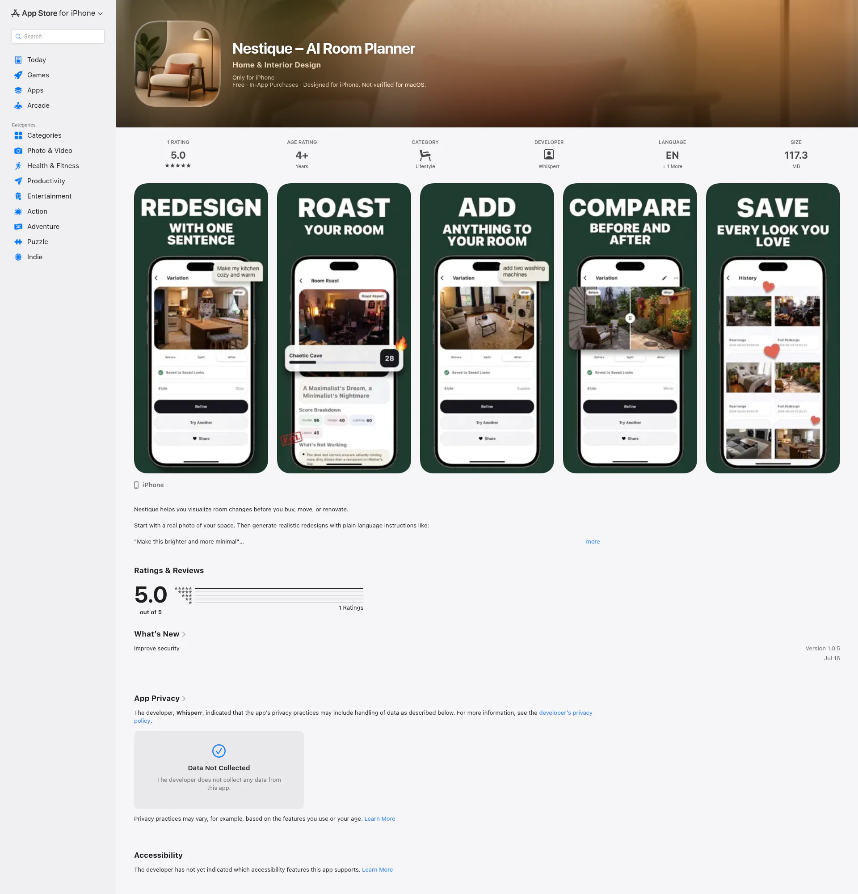Open the Arcade joystick icon
Viewport: 858px width, 894px height.
coord(18,105)
